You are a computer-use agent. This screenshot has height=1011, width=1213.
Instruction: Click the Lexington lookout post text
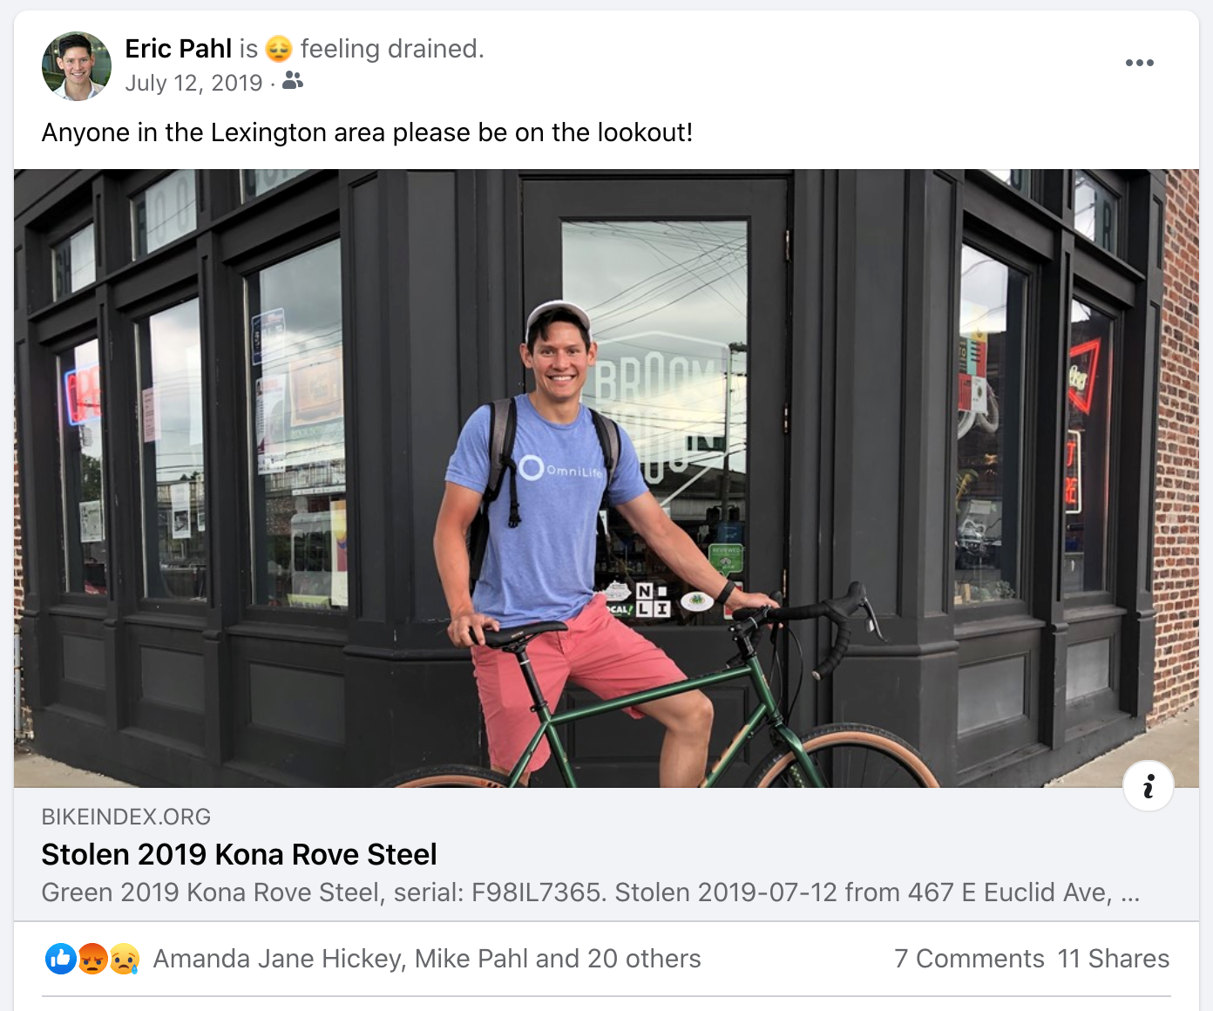[x=367, y=132]
